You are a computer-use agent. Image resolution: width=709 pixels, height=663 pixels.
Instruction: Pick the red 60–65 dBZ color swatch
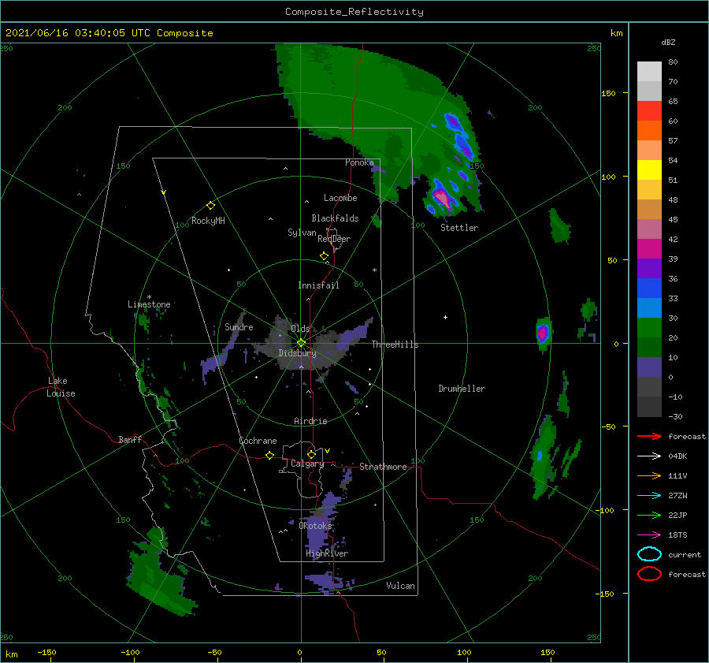tap(649, 111)
